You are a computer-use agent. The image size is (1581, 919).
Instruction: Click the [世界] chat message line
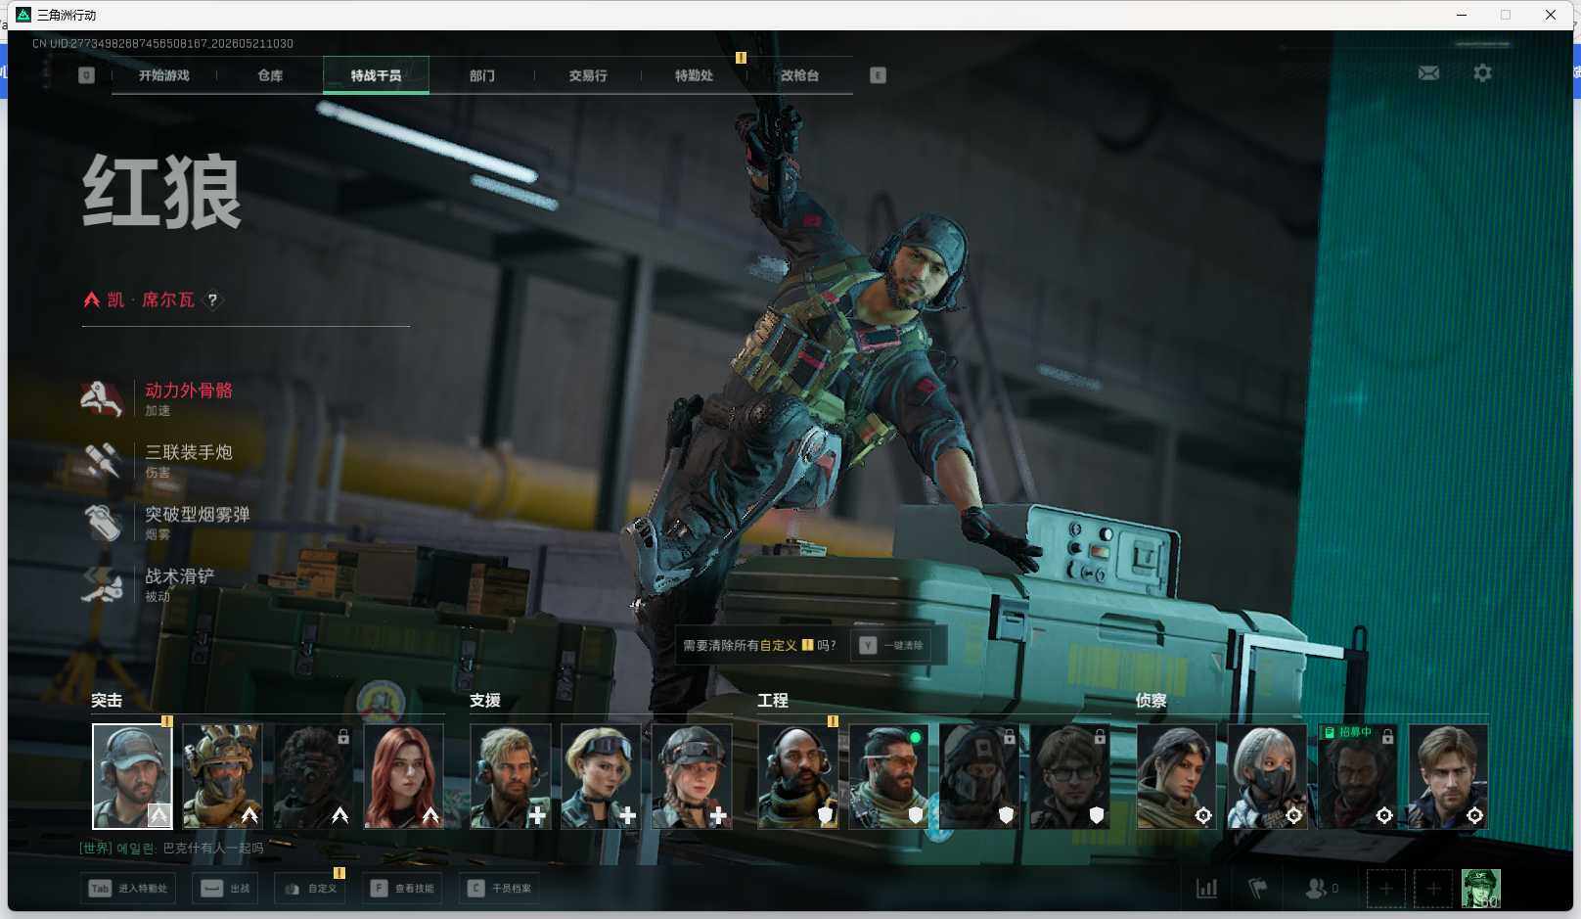[x=171, y=849]
